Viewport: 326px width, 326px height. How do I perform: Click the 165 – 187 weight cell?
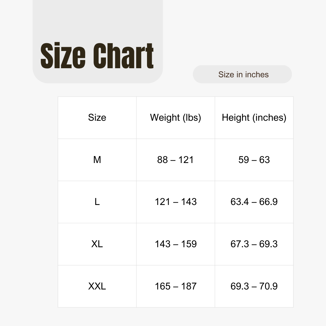[x=175, y=286]
